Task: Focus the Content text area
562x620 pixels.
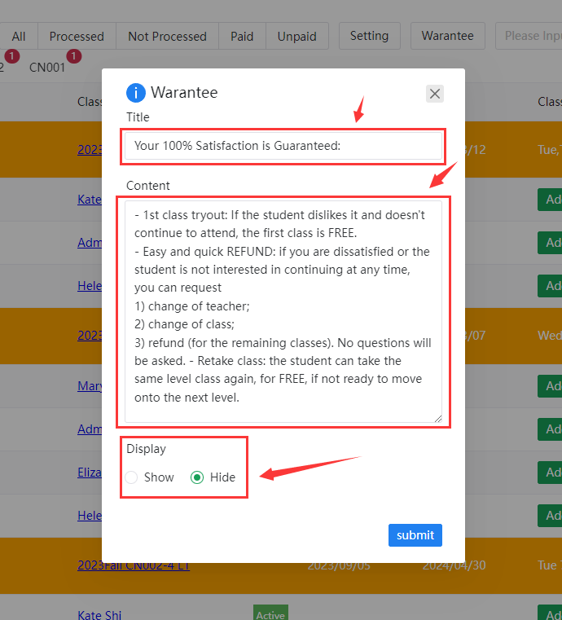Action: click(x=283, y=311)
